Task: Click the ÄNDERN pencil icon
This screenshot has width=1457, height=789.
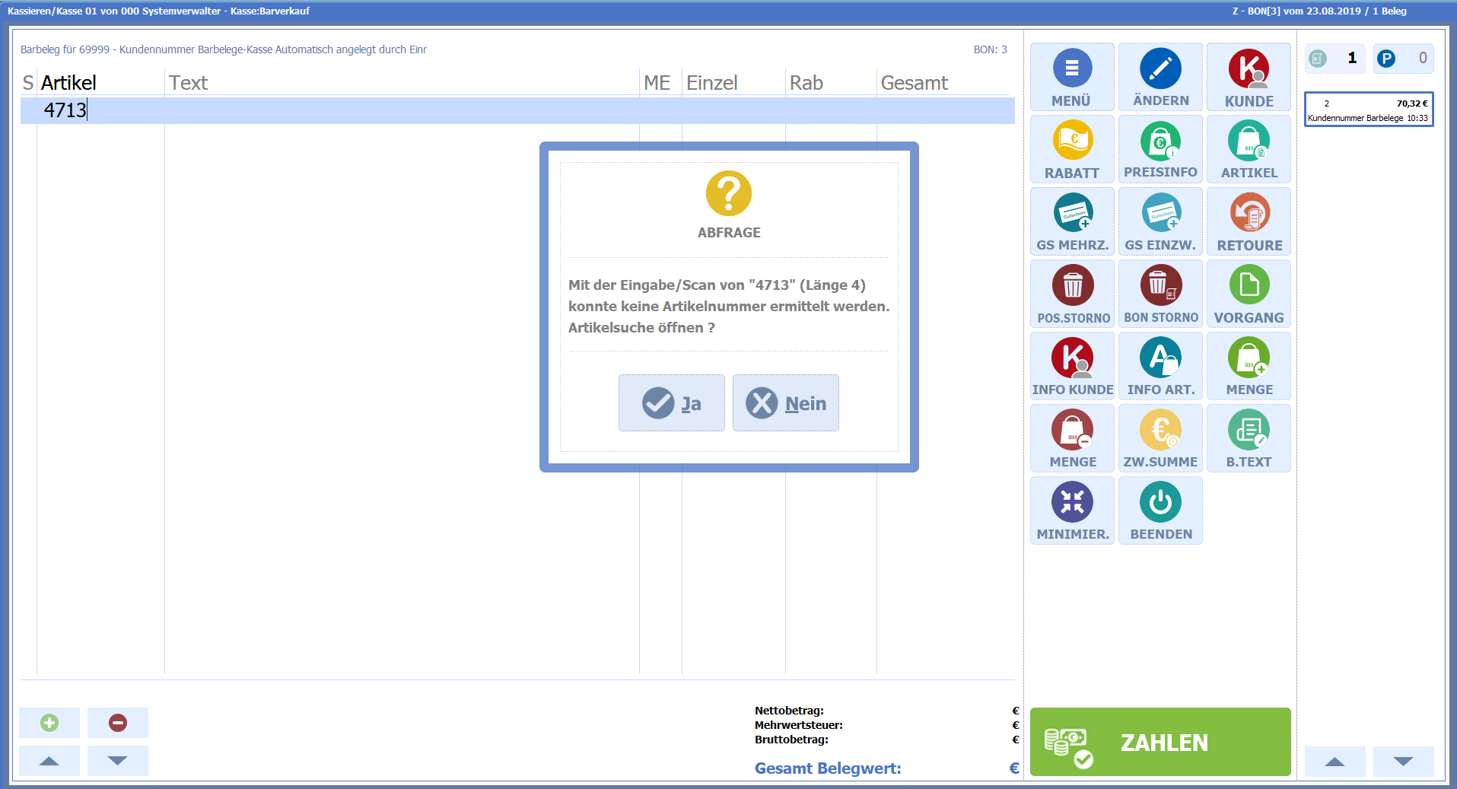Action: [1160, 69]
